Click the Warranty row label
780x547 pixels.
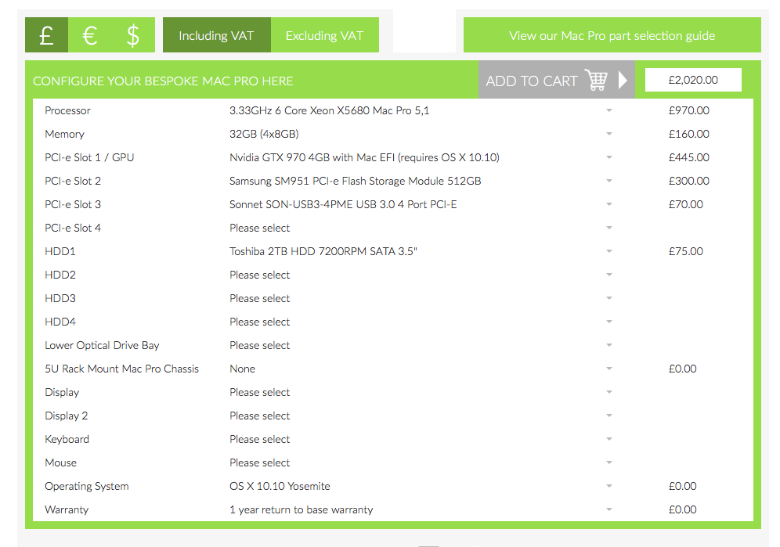[x=67, y=509]
